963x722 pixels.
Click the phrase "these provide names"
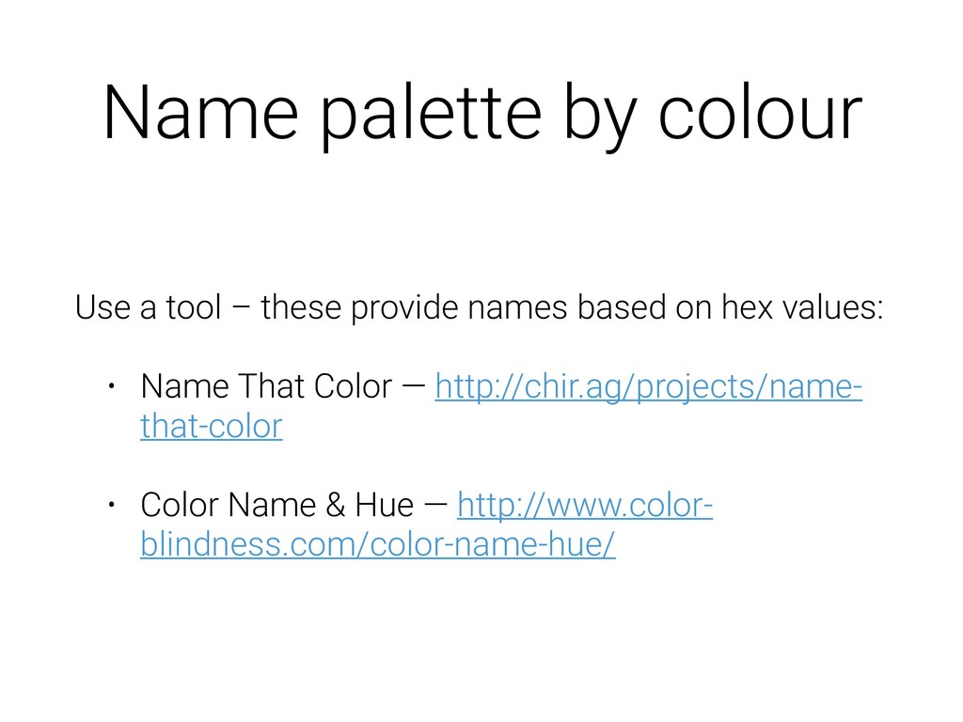[414, 307]
